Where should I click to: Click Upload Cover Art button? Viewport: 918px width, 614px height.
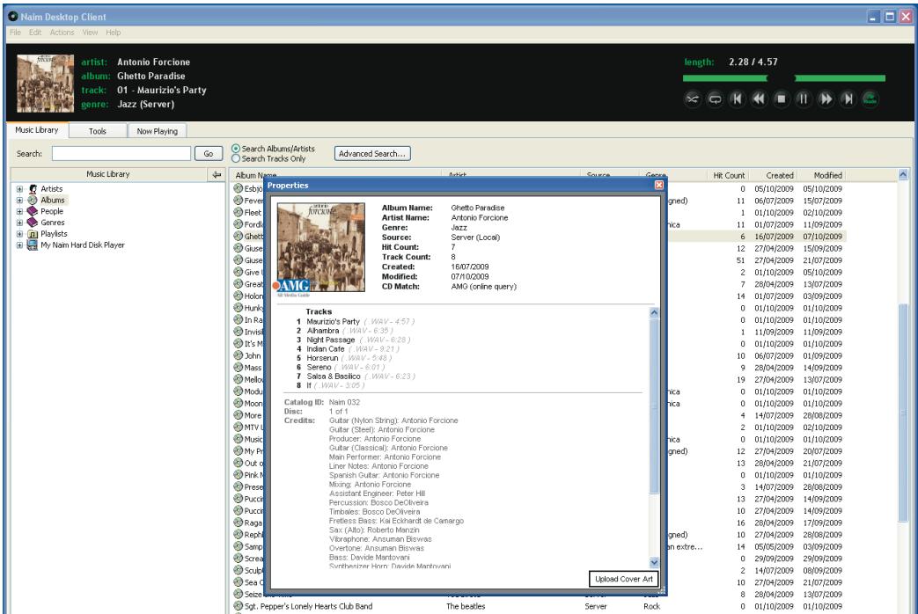[x=623, y=579]
